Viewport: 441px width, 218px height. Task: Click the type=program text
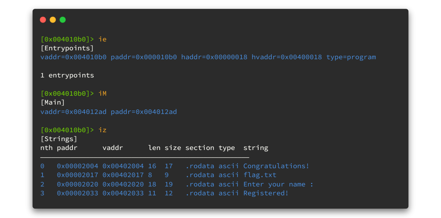351,57
